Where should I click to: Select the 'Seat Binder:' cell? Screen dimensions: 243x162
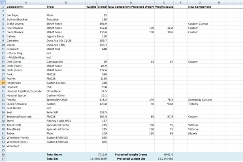26,108
